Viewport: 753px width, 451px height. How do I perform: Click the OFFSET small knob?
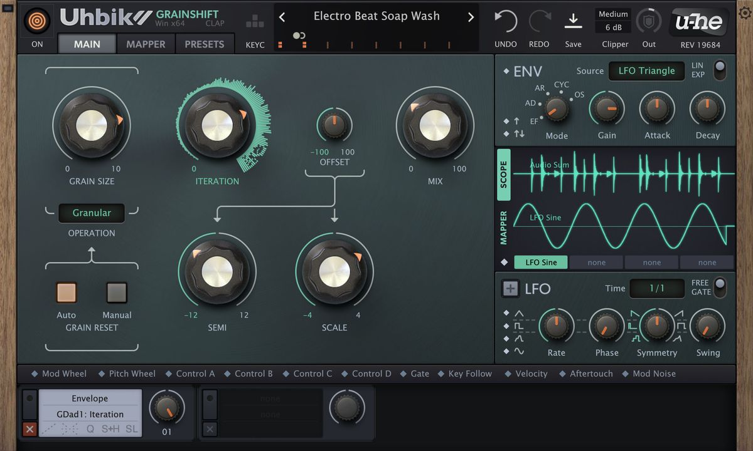click(x=334, y=125)
